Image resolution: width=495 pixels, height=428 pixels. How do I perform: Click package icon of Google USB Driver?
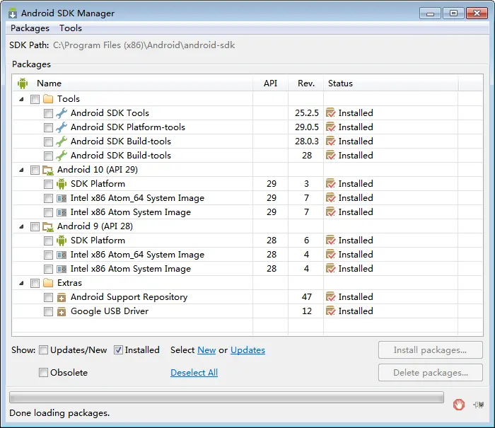pos(62,312)
